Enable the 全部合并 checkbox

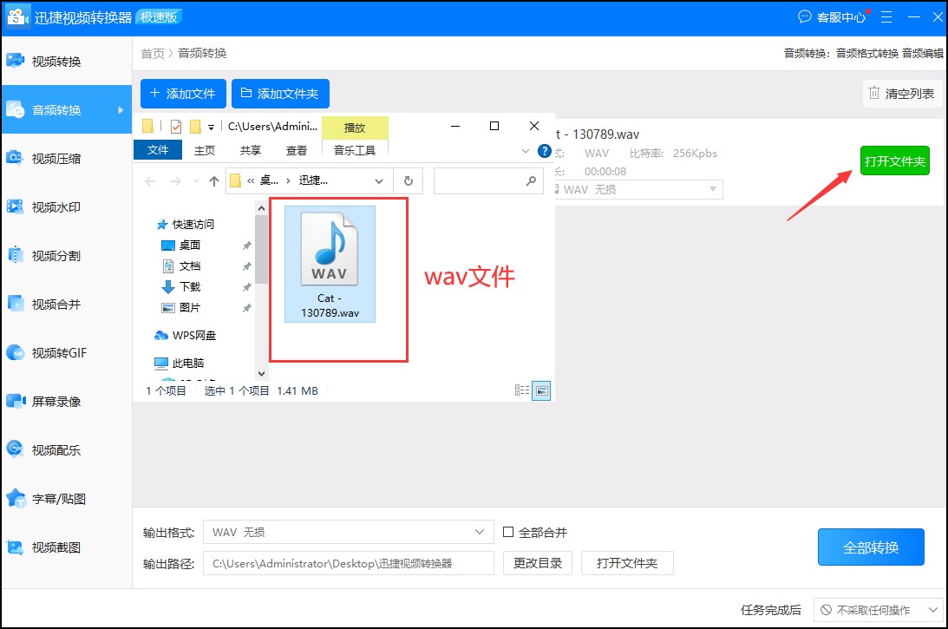511,531
